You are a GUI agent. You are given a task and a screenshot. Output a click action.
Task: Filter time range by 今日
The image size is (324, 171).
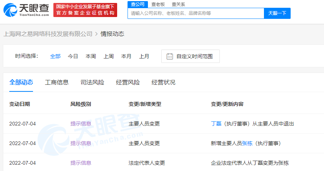pos(73,56)
